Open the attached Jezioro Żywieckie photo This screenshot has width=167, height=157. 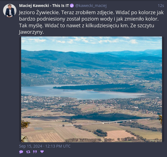[x=92, y=89]
